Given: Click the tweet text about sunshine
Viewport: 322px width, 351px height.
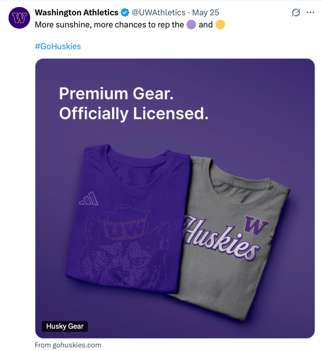Looking at the screenshot, I should pyautogui.click(x=130, y=25).
